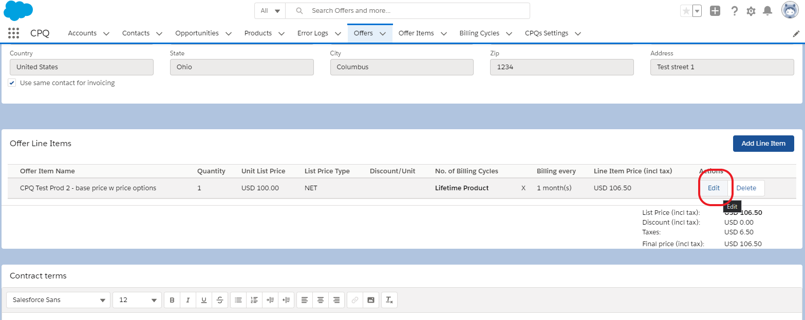Screen dimensions: 805x320
Task: Click the Salesforce cloud logo
Action: (18, 11)
